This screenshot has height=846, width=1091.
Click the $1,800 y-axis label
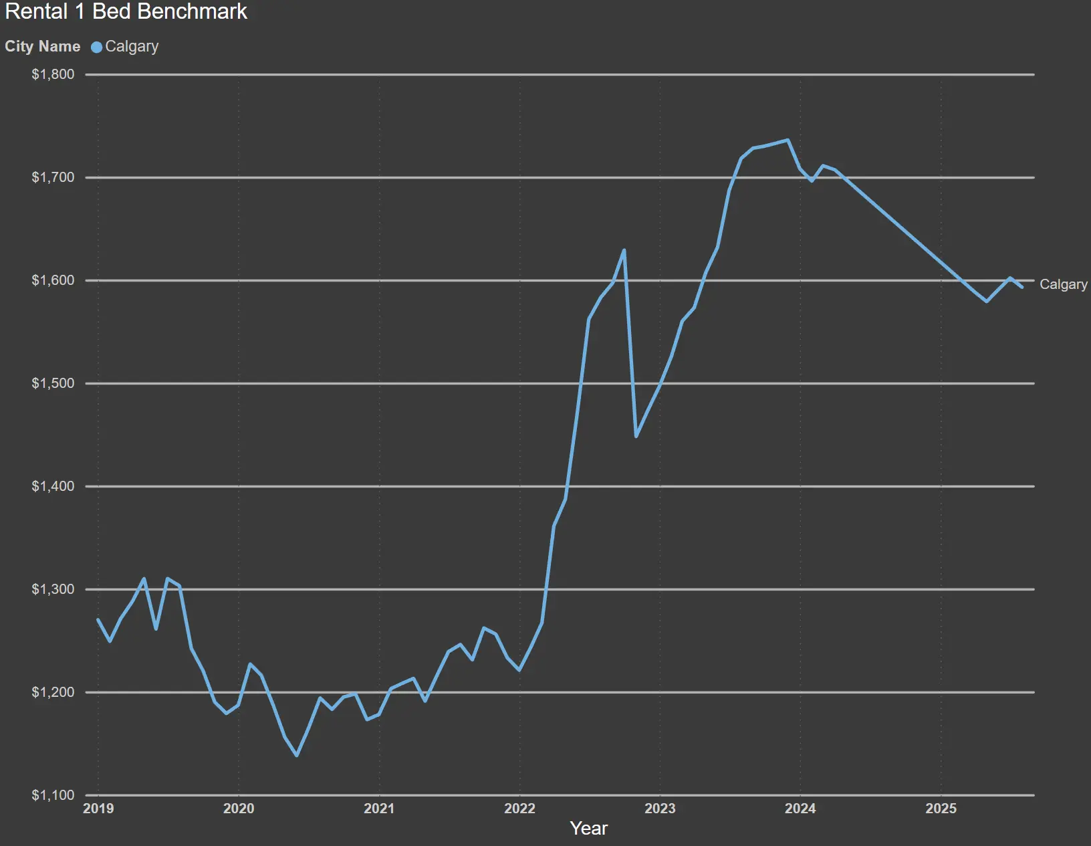click(x=53, y=74)
